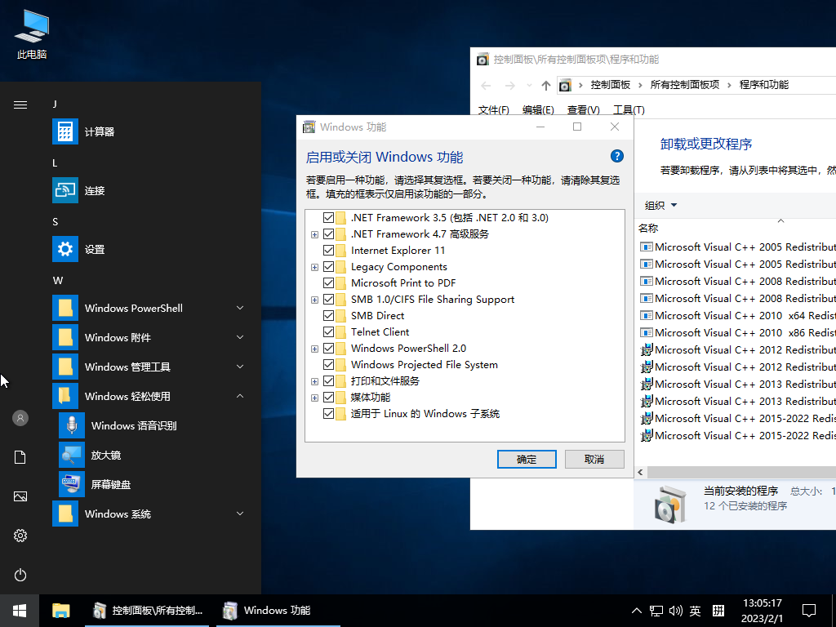Click the horizontal scrollbar left arrow in programs list

pos(641,473)
